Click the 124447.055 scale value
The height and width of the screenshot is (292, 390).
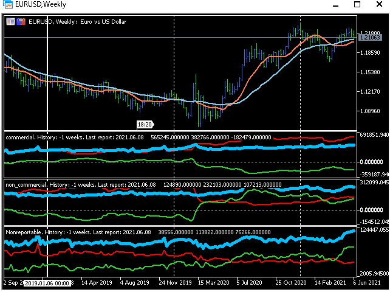click(x=374, y=230)
